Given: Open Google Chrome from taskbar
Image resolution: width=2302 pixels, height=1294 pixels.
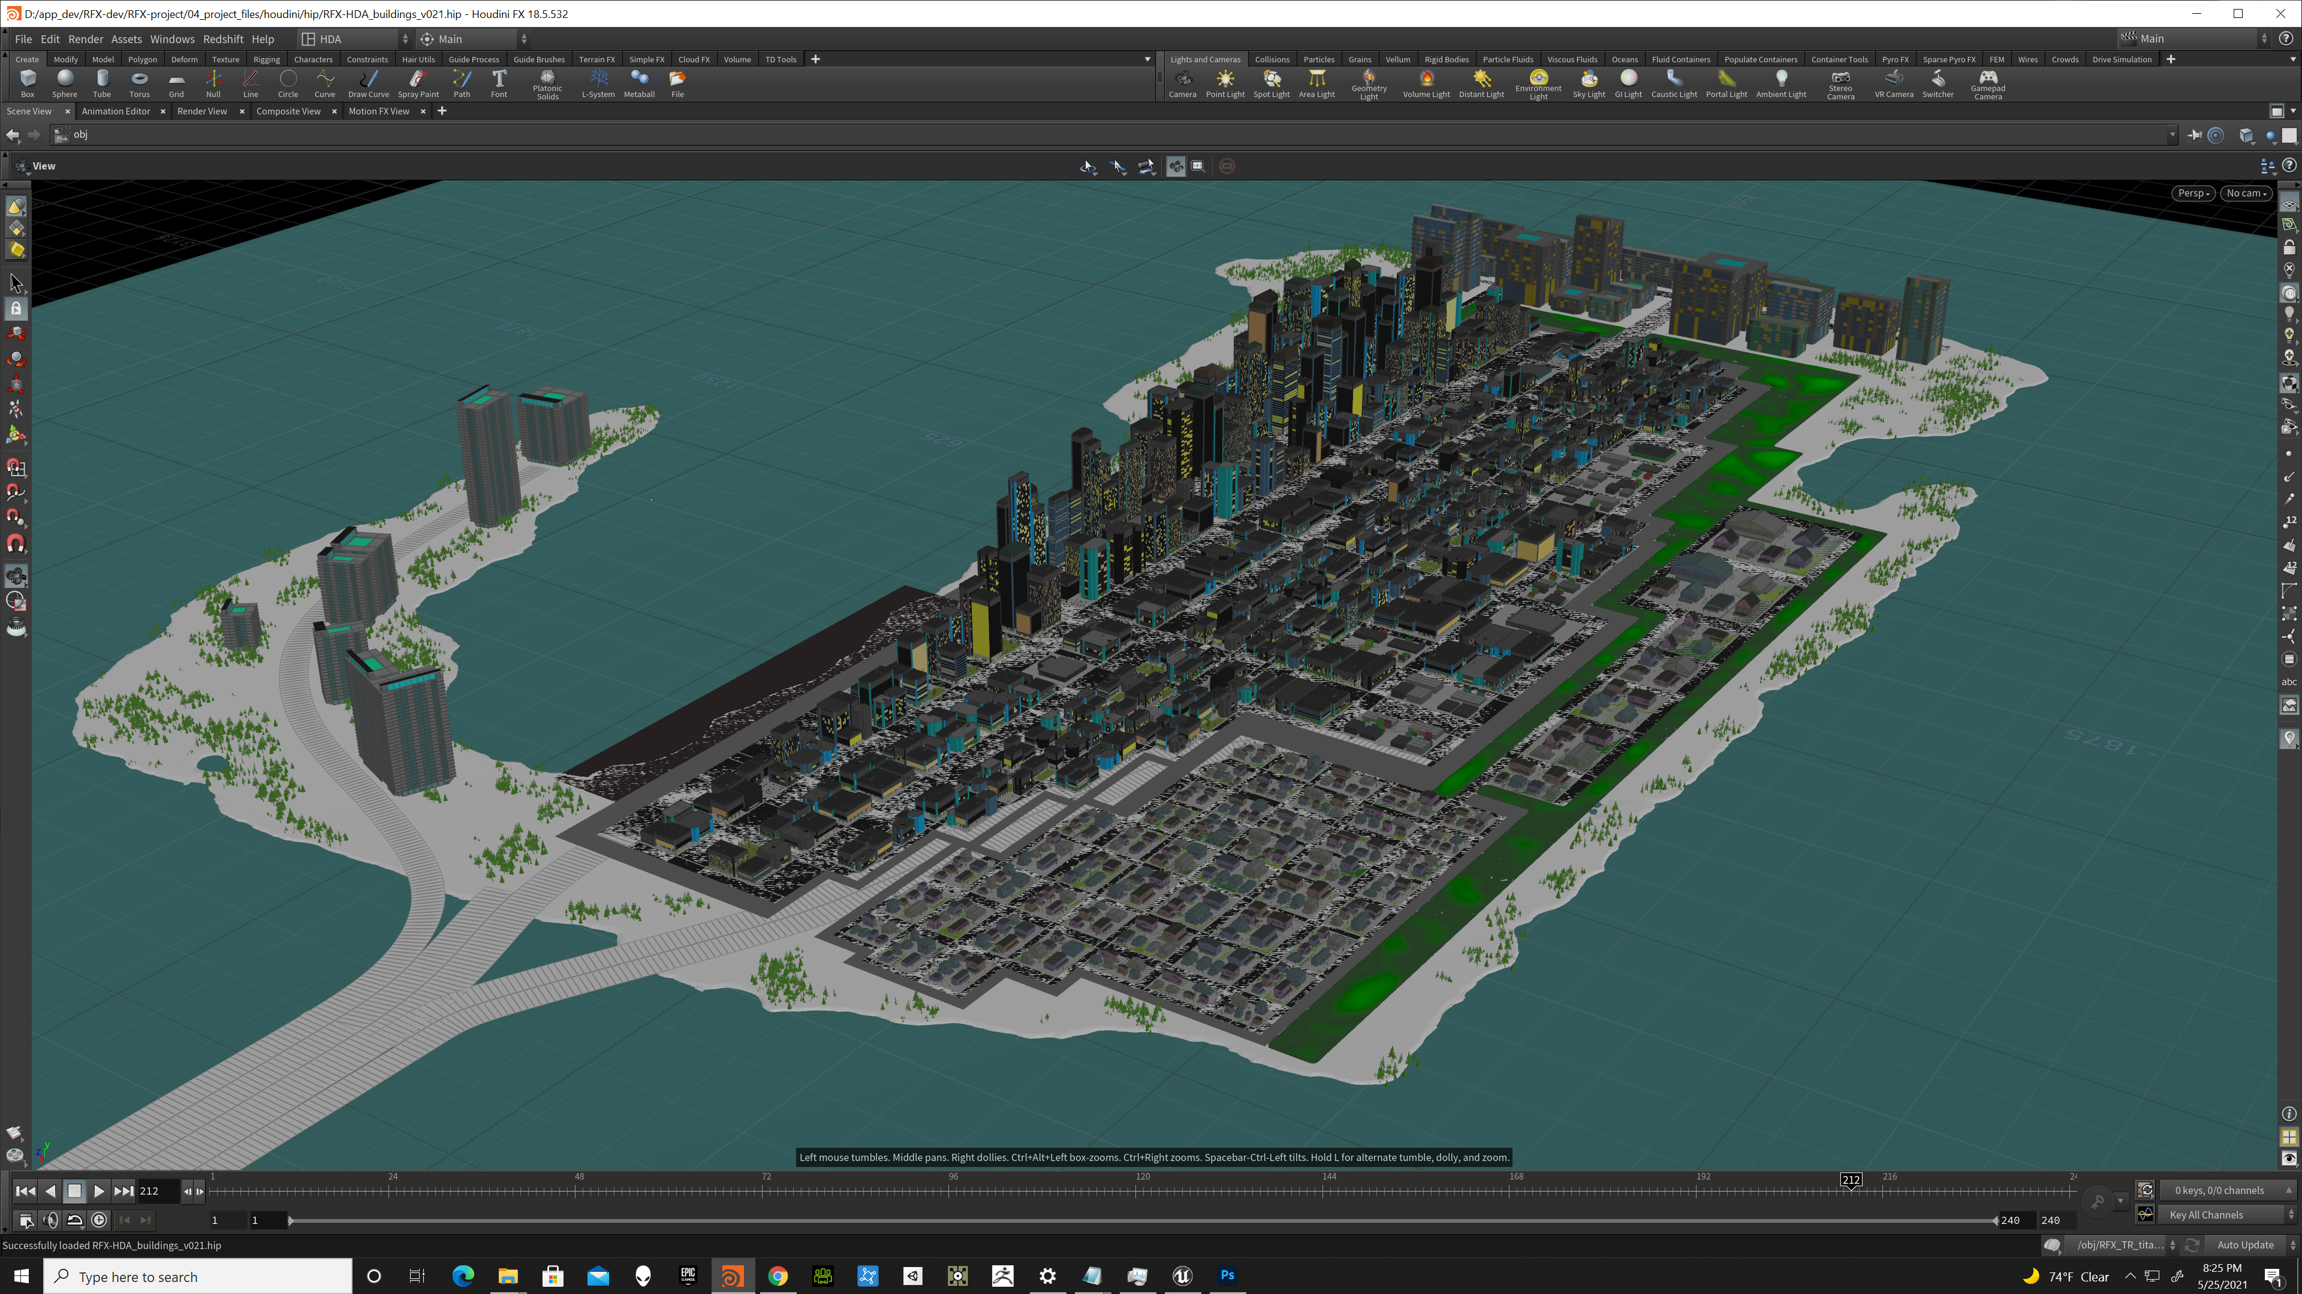Looking at the screenshot, I should tap(778, 1275).
